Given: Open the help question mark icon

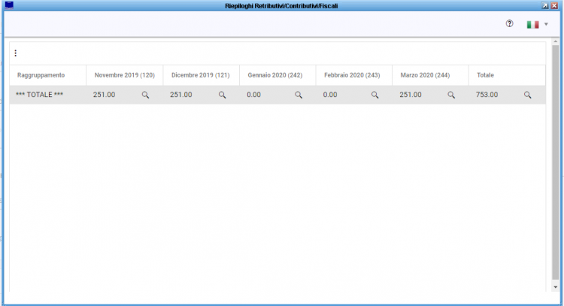Looking at the screenshot, I should [x=509, y=24].
